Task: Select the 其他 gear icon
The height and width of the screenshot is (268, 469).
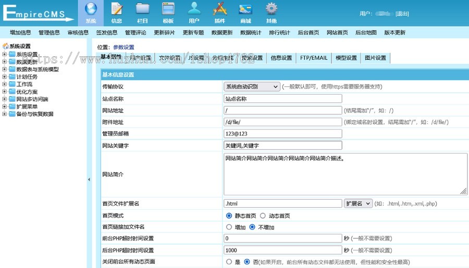Action: (x=271, y=9)
